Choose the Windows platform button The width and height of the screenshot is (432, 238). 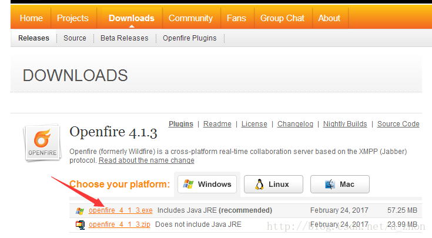207,184
